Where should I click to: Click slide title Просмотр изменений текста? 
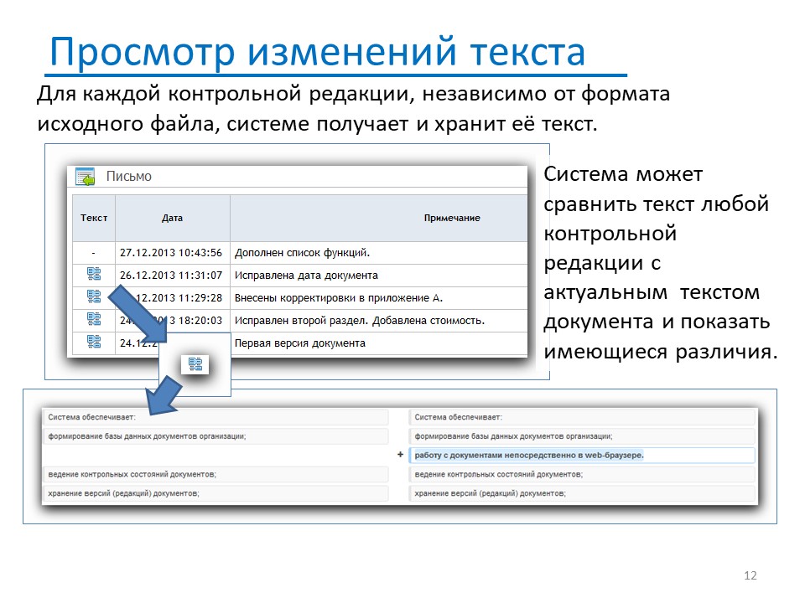317,52
